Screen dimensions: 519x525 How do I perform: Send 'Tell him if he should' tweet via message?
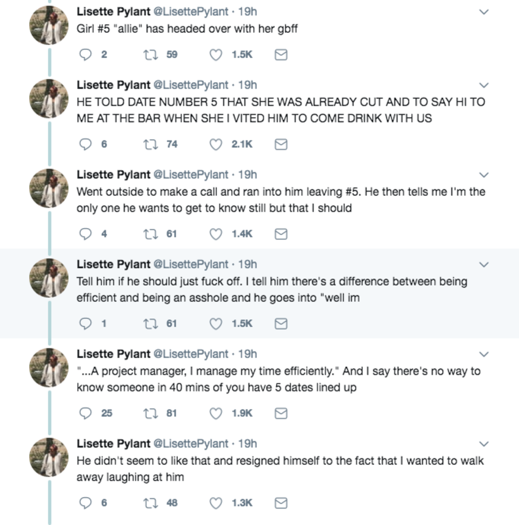click(x=281, y=324)
